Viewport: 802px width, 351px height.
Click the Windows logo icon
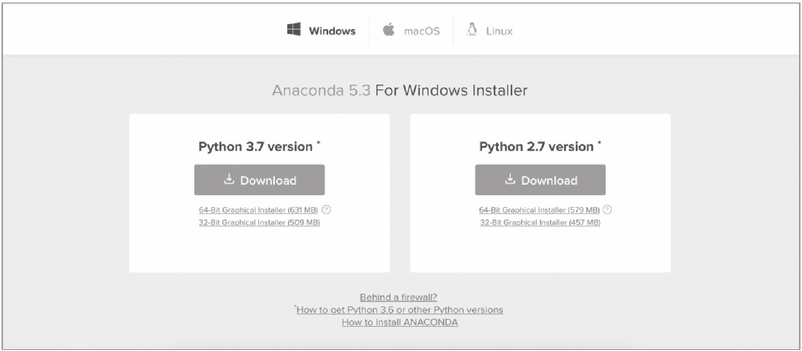point(293,29)
